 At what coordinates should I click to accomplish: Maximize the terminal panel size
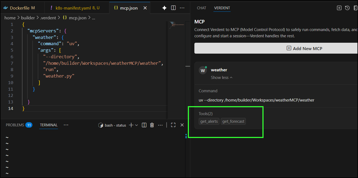(x=173, y=125)
